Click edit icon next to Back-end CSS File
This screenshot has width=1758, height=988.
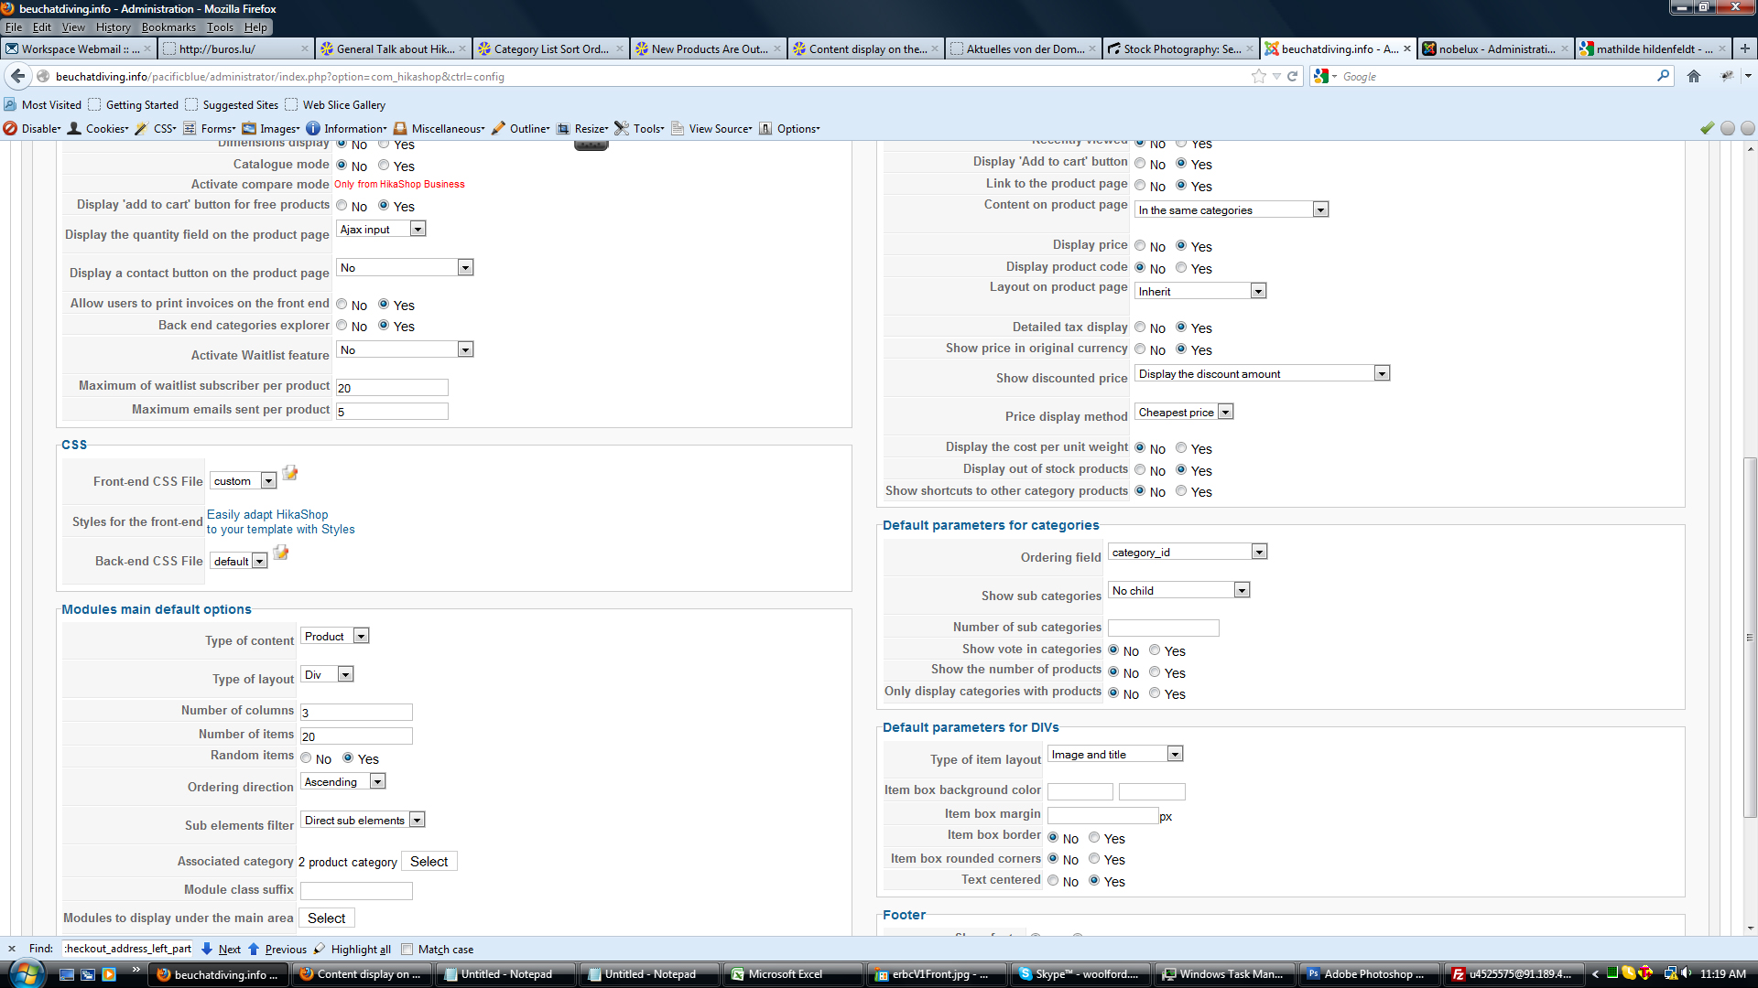pos(281,553)
